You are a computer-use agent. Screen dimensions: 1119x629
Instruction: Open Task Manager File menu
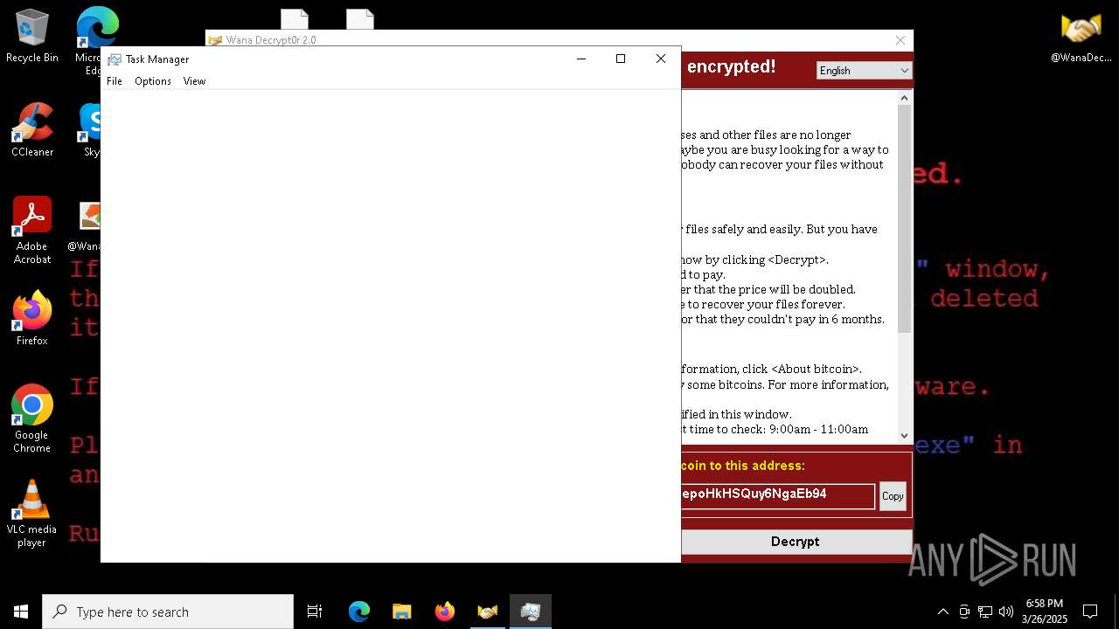click(115, 81)
